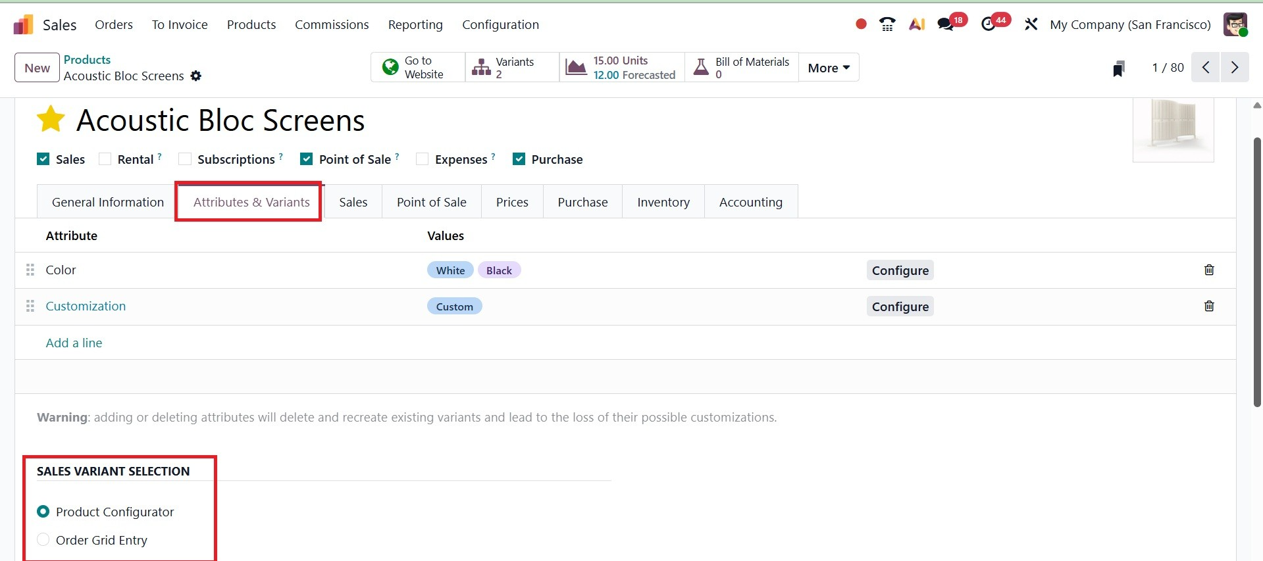This screenshot has width=1263, height=561.
Task: Open the bookmark icon near pager
Action: [x=1118, y=68]
